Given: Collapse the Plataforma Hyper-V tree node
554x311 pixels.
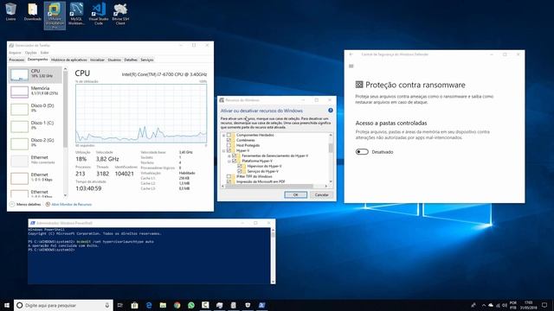Looking at the screenshot, I should pyautogui.click(x=229, y=161).
